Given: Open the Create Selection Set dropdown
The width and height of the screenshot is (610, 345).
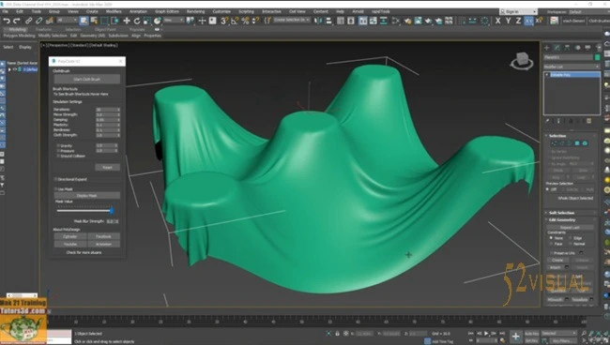Looking at the screenshot, I should [292, 21].
